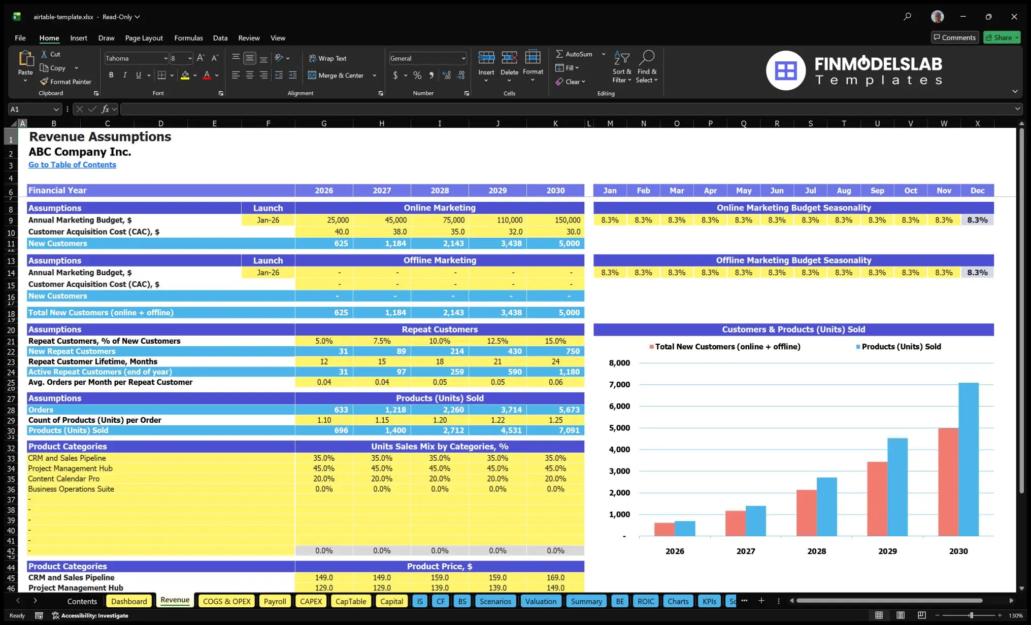The image size is (1031, 625).
Task: Click Go to Table of Contents link
Action: click(72, 165)
